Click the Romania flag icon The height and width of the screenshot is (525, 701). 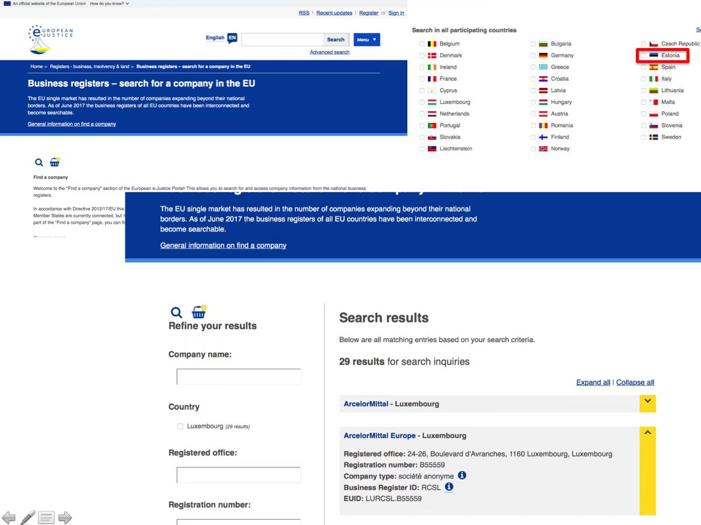tap(543, 125)
